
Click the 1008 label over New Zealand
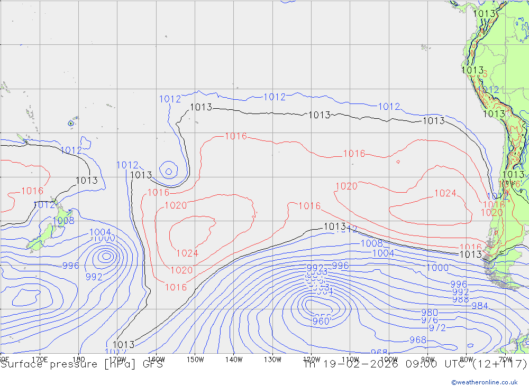[63, 221]
